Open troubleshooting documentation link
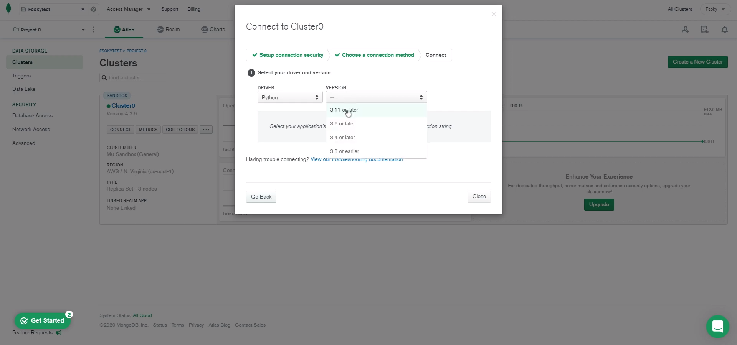The height and width of the screenshot is (345, 737). (357, 159)
